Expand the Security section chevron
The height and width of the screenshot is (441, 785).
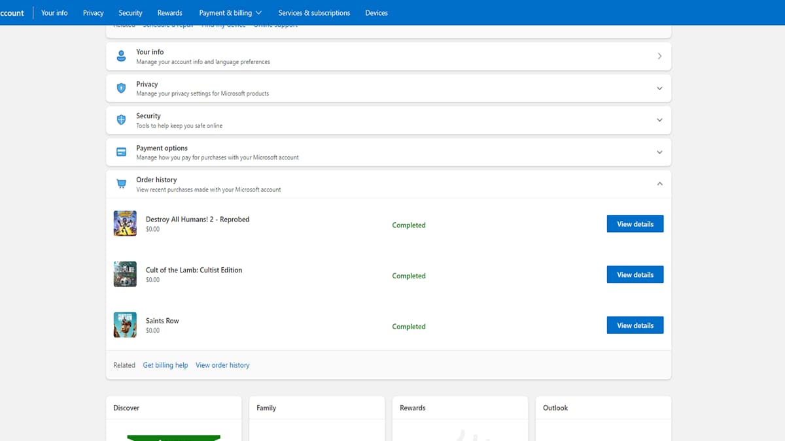click(x=659, y=120)
